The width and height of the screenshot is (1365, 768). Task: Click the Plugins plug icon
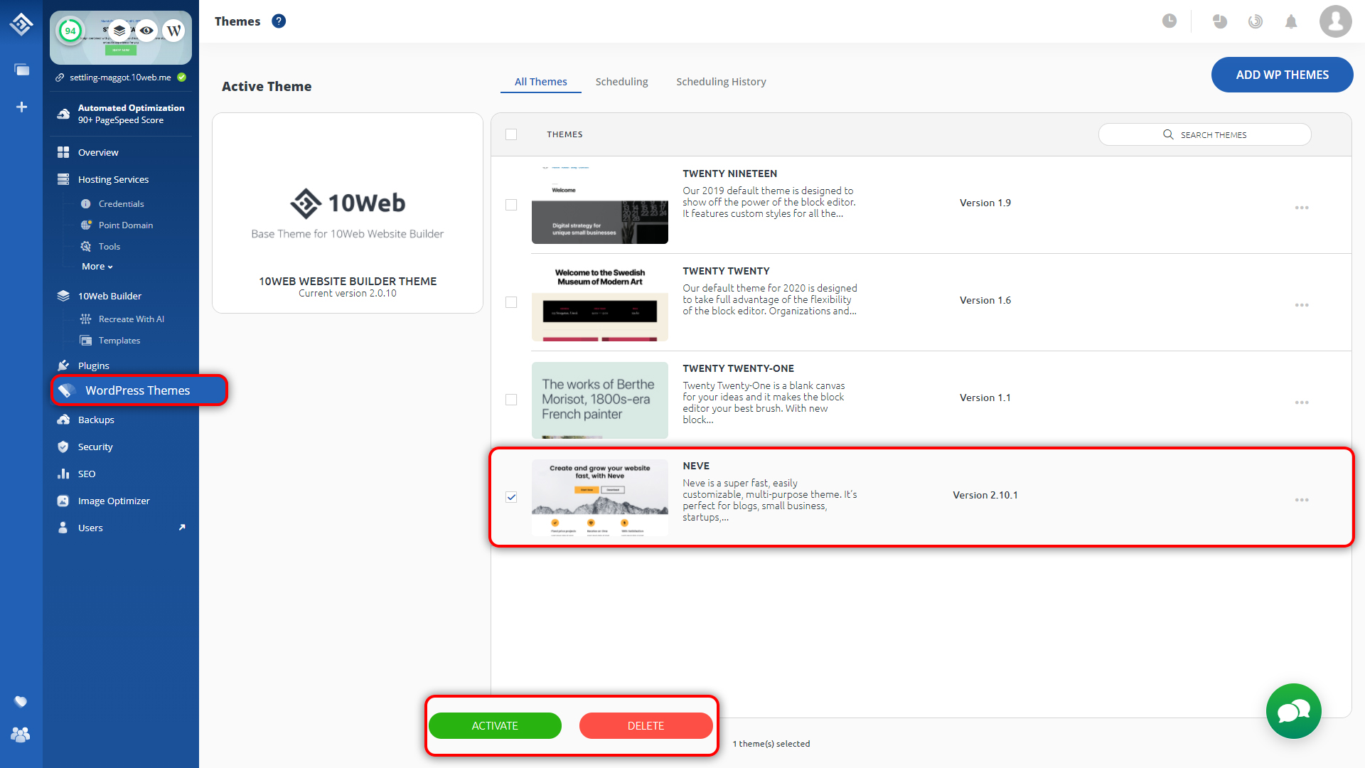click(63, 366)
